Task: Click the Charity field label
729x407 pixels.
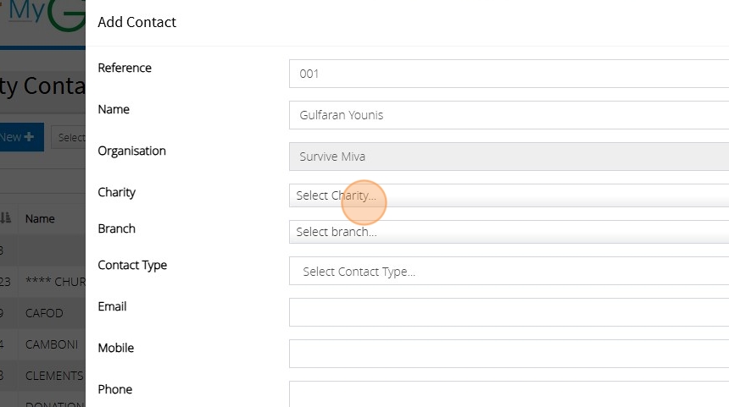Action: click(x=117, y=192)
